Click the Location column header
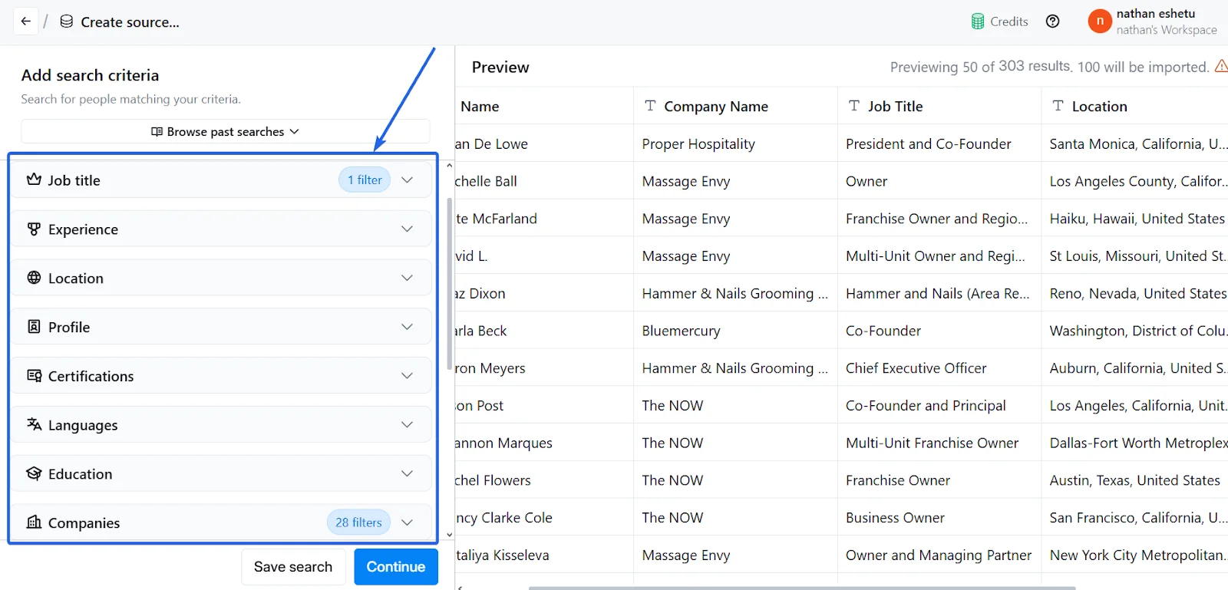The image size is (1228, 590). coord(1134,107)
